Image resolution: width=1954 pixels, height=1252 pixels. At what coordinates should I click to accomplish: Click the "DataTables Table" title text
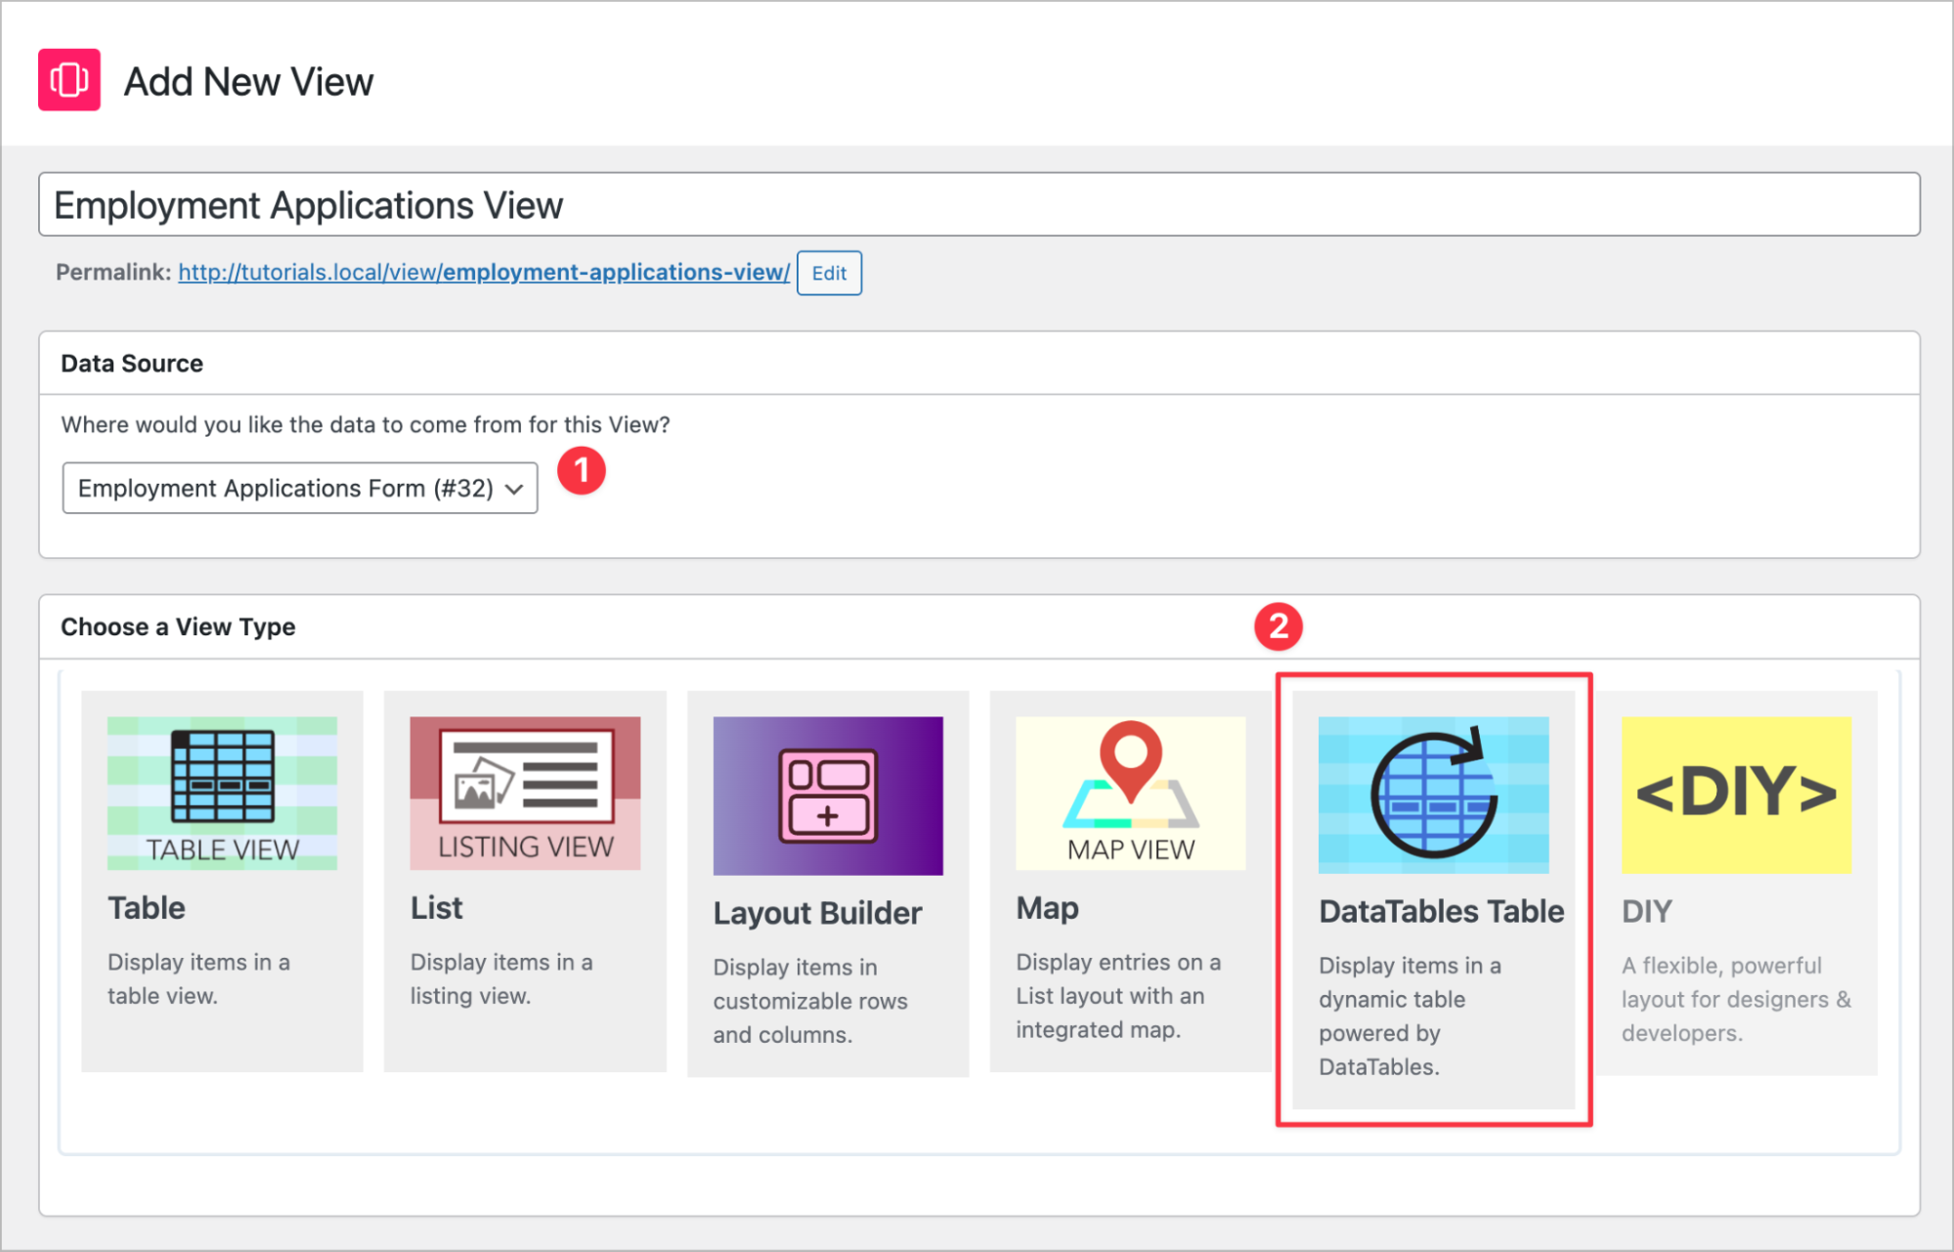click(x=1442, y=911)
